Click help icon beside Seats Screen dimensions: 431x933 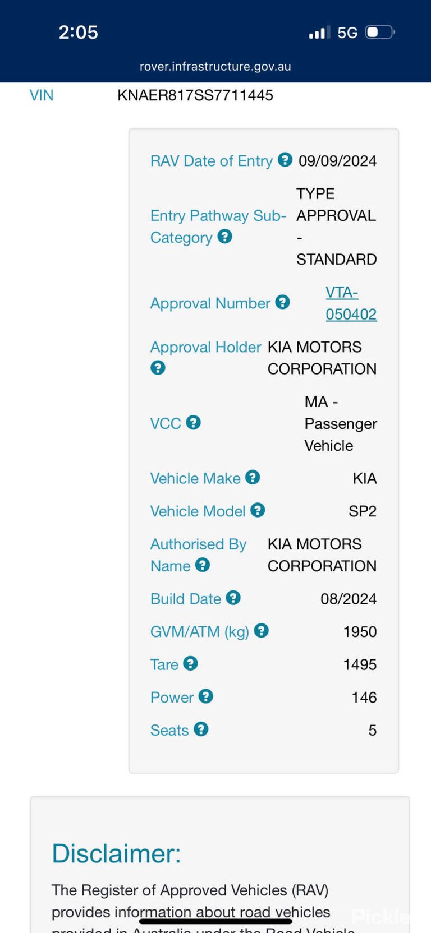[201, 729]
